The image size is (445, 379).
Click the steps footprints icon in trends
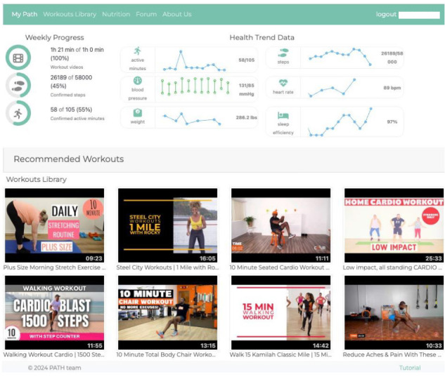click(283, 53)
